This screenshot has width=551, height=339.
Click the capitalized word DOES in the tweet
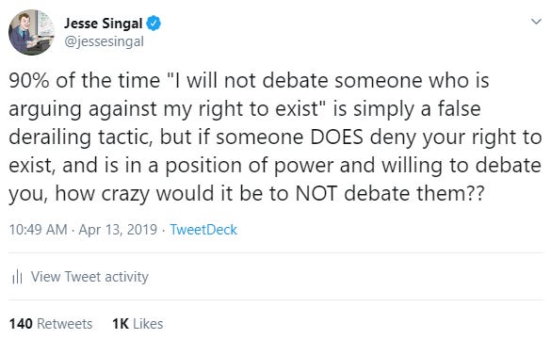pos(336,137)
